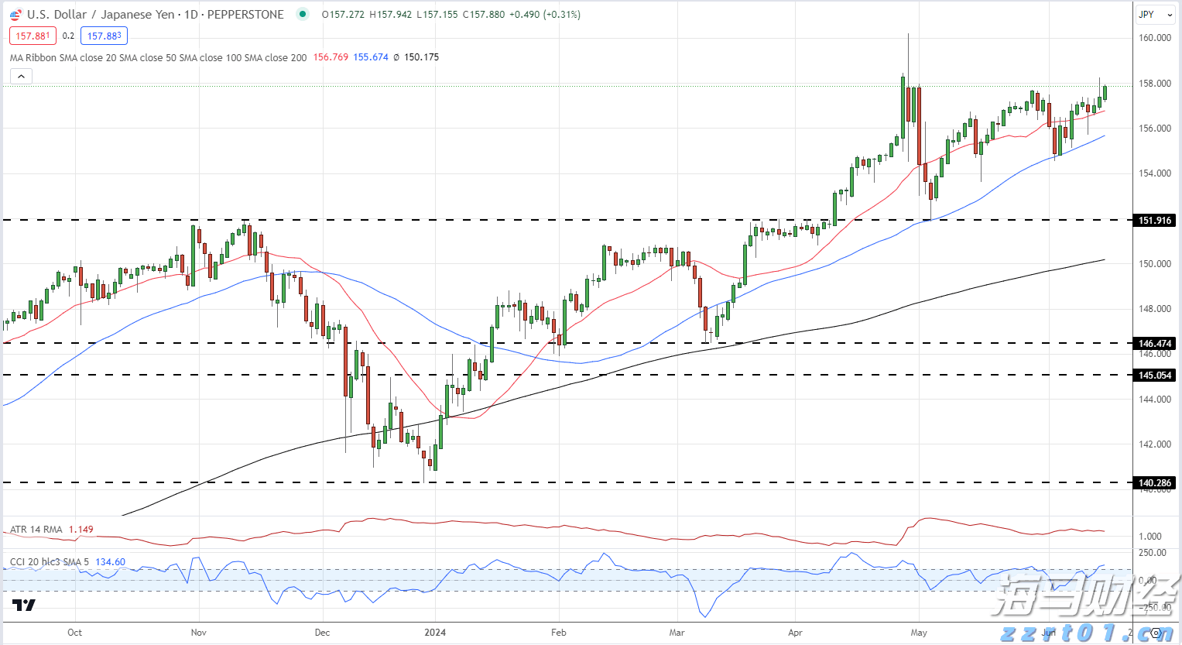Click the 151.916 price level label
Viewport: 1182px width, 645px height.
pos(1155,221)
